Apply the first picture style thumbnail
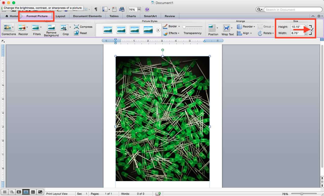Screen dimensions: 324x196 tap(108, 30)
